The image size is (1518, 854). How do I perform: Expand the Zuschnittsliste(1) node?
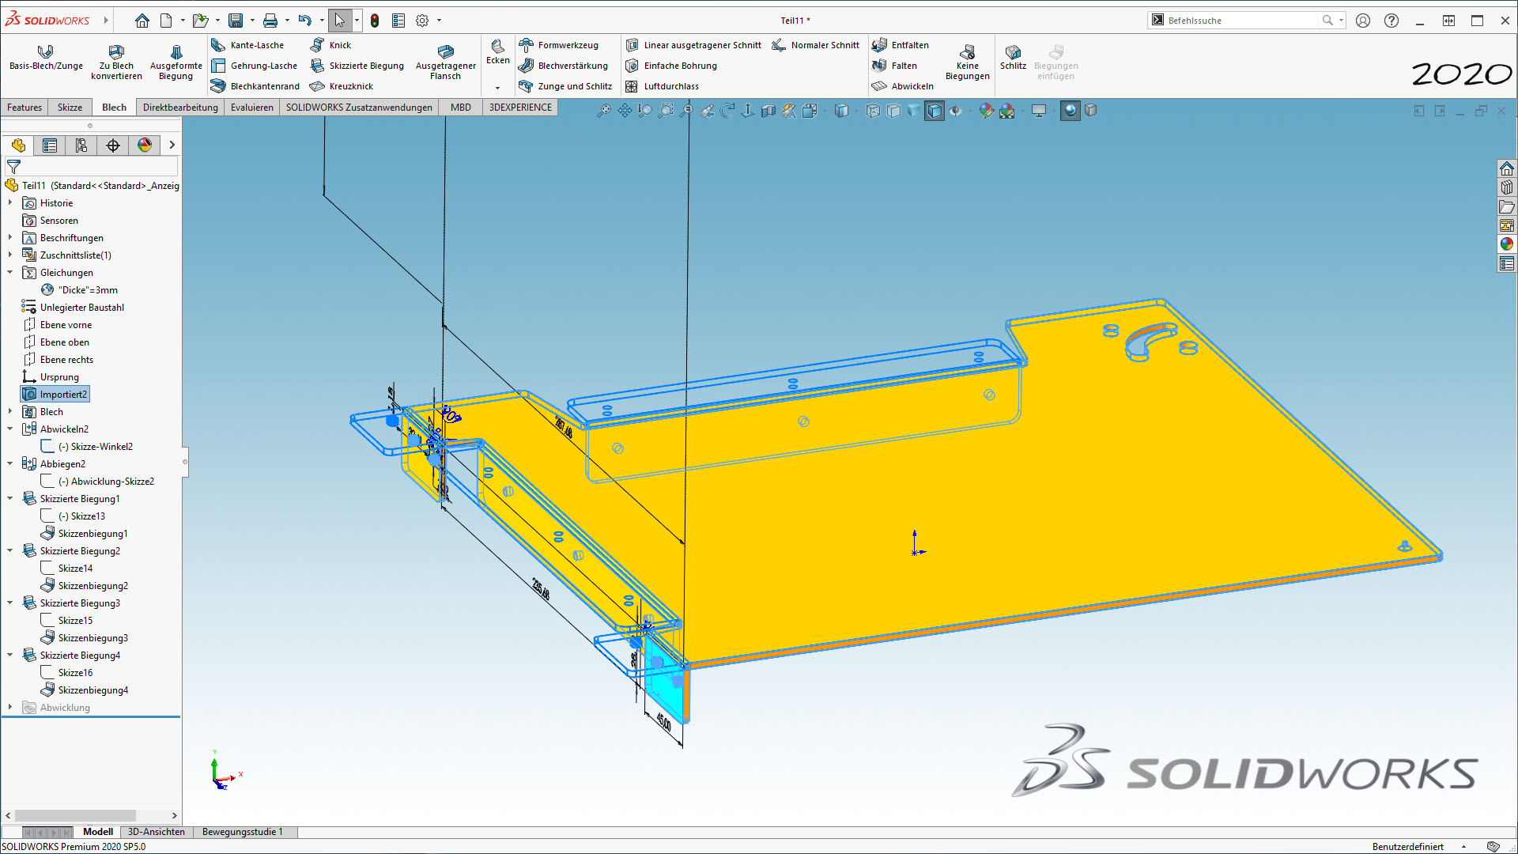click(x=10, y=255)
